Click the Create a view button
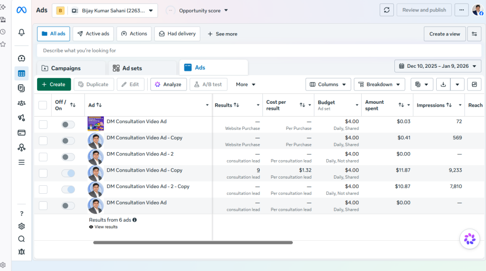The width and height of the screenshot is (486, 271). pos(444,34)
